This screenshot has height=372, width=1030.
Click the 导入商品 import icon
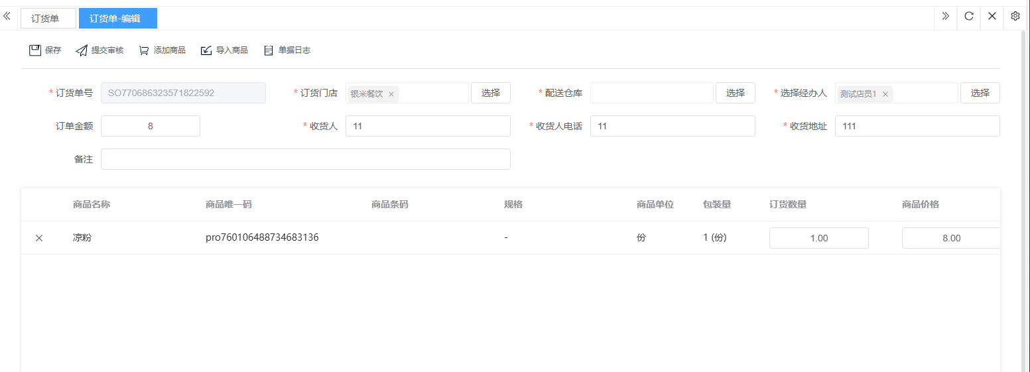pyautogui.click(x=206, y=50)
